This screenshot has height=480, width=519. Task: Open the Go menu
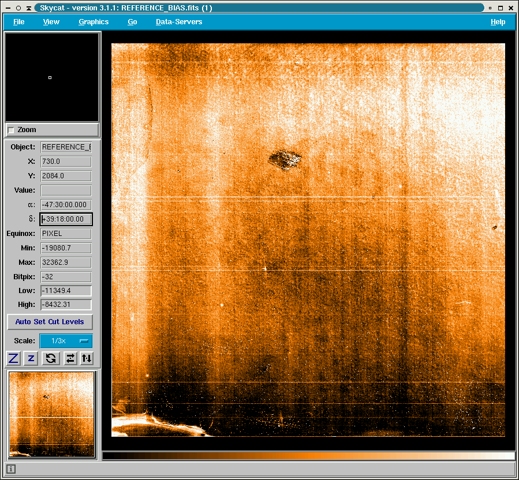pos(132,22)
